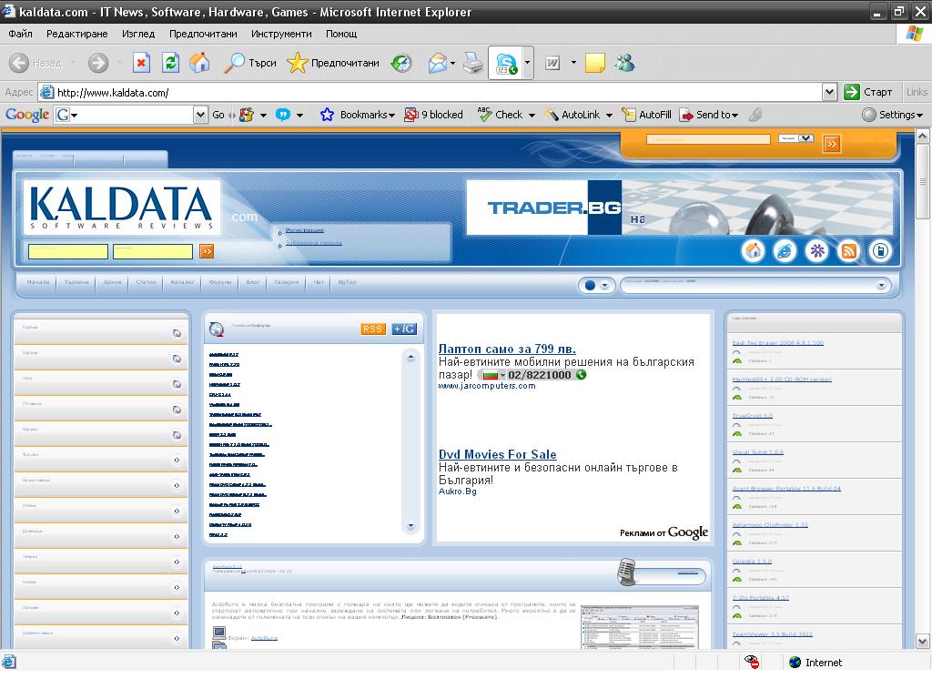
Task: Open the Предпочитани menu in menu bar
Action: pyautogui.click(x=203, y=34)
